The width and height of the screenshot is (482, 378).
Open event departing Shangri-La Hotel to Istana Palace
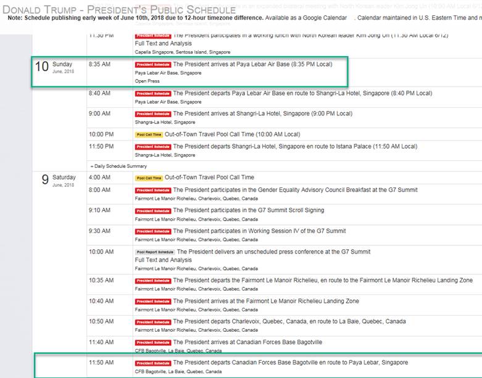(295, 146)
